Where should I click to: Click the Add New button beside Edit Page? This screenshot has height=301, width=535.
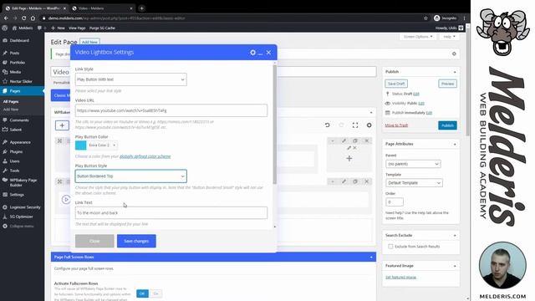click(89, 42)
